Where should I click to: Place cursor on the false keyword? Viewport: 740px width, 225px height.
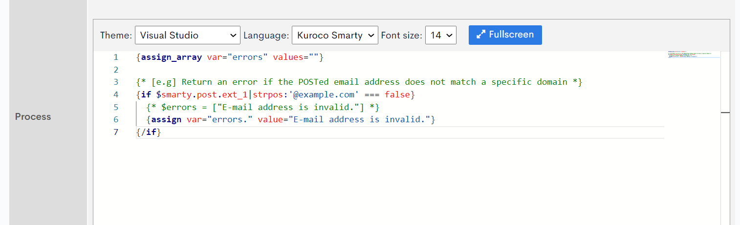pos(397,94)
